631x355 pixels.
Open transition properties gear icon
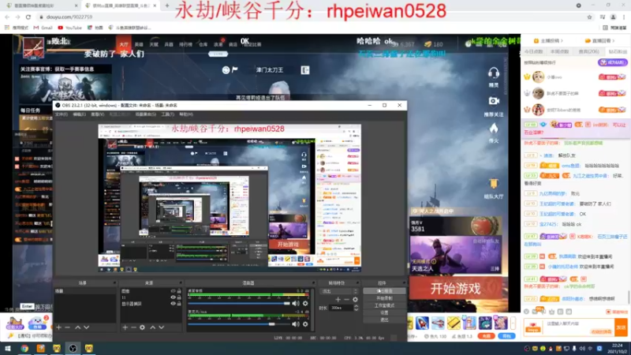tap(355, 300)
